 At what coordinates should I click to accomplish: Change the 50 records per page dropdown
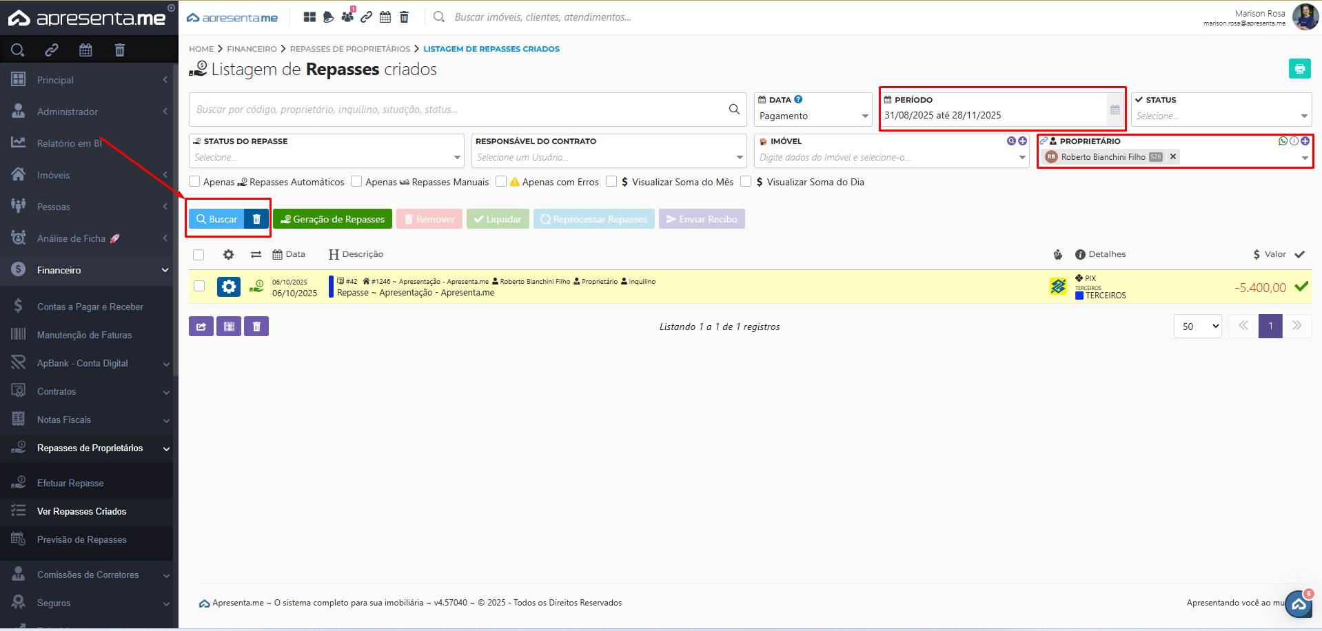1197,327
